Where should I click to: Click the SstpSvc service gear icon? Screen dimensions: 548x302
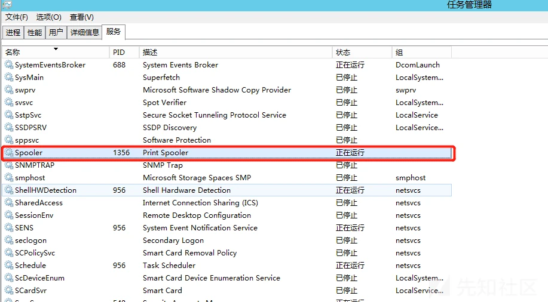click(9, 115)
